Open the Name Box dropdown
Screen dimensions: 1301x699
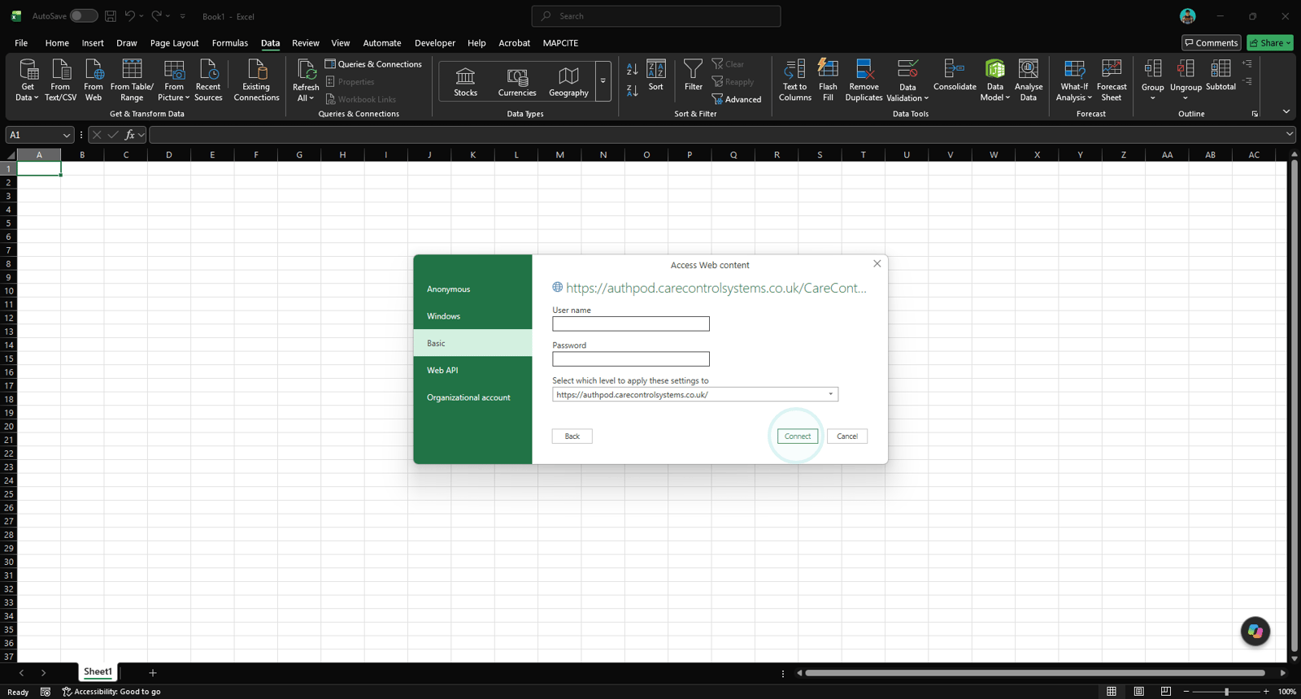pyautogui.click(x=67, y=135)
